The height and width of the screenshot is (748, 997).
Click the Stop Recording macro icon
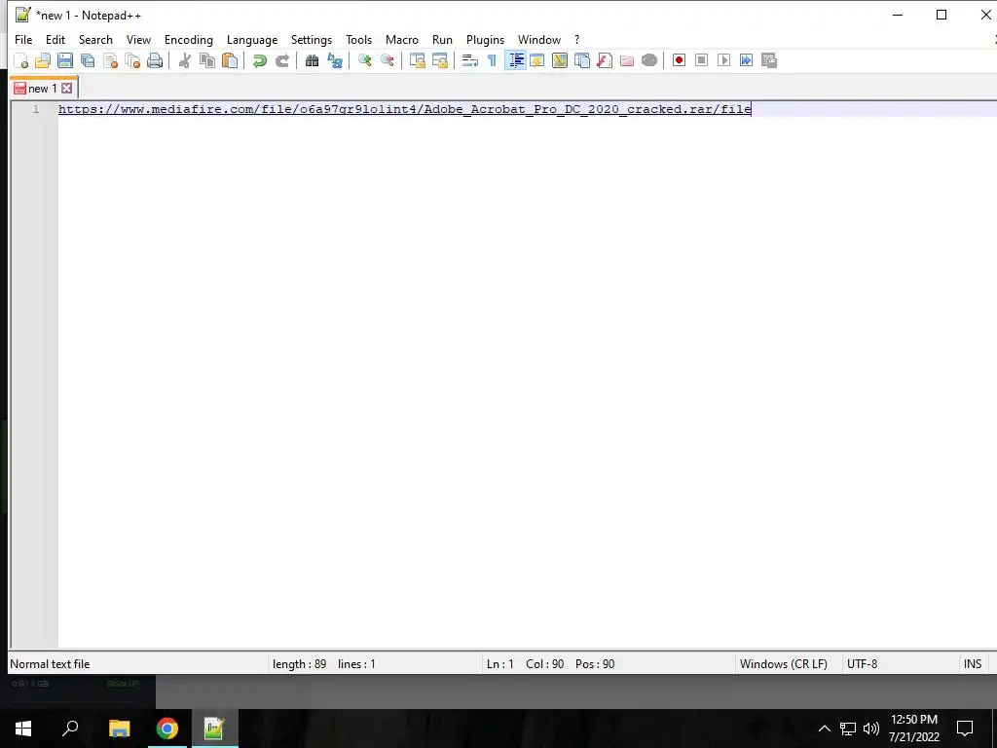coord(701,60)
